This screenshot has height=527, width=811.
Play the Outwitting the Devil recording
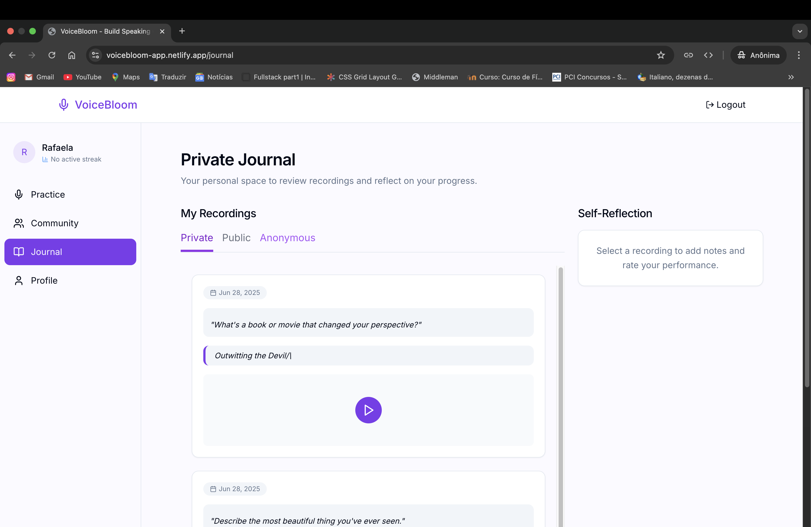click(x=368, y=410)
